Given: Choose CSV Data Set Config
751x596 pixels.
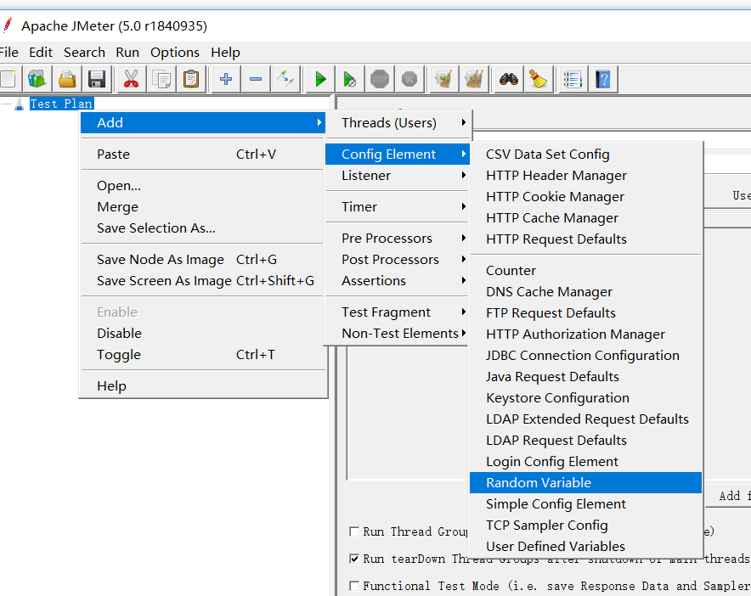Looking at the screenshot, I should pos(585,155).
